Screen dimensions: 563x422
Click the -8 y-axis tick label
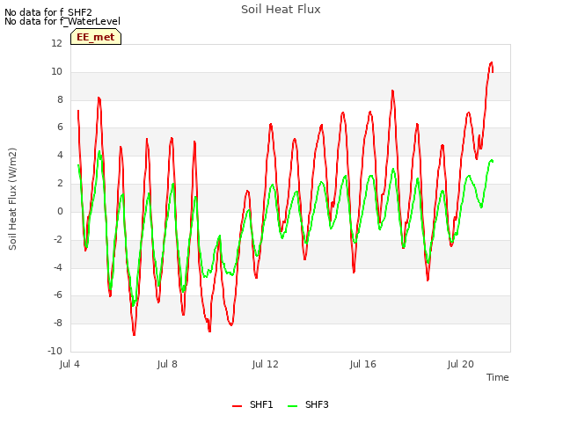click(58, 323)
